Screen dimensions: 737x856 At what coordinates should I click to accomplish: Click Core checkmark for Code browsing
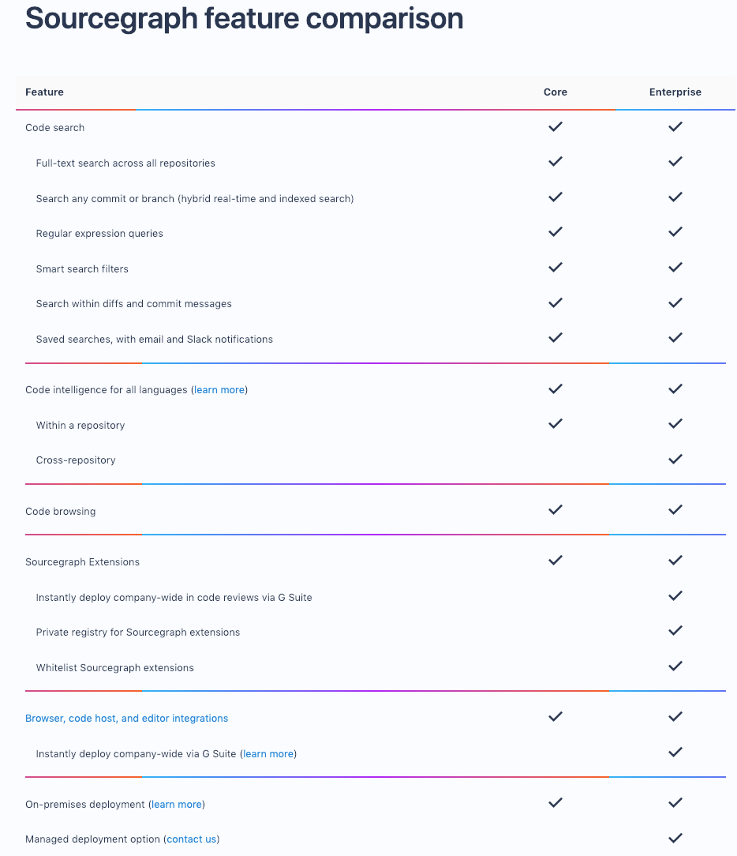[556, 510]
